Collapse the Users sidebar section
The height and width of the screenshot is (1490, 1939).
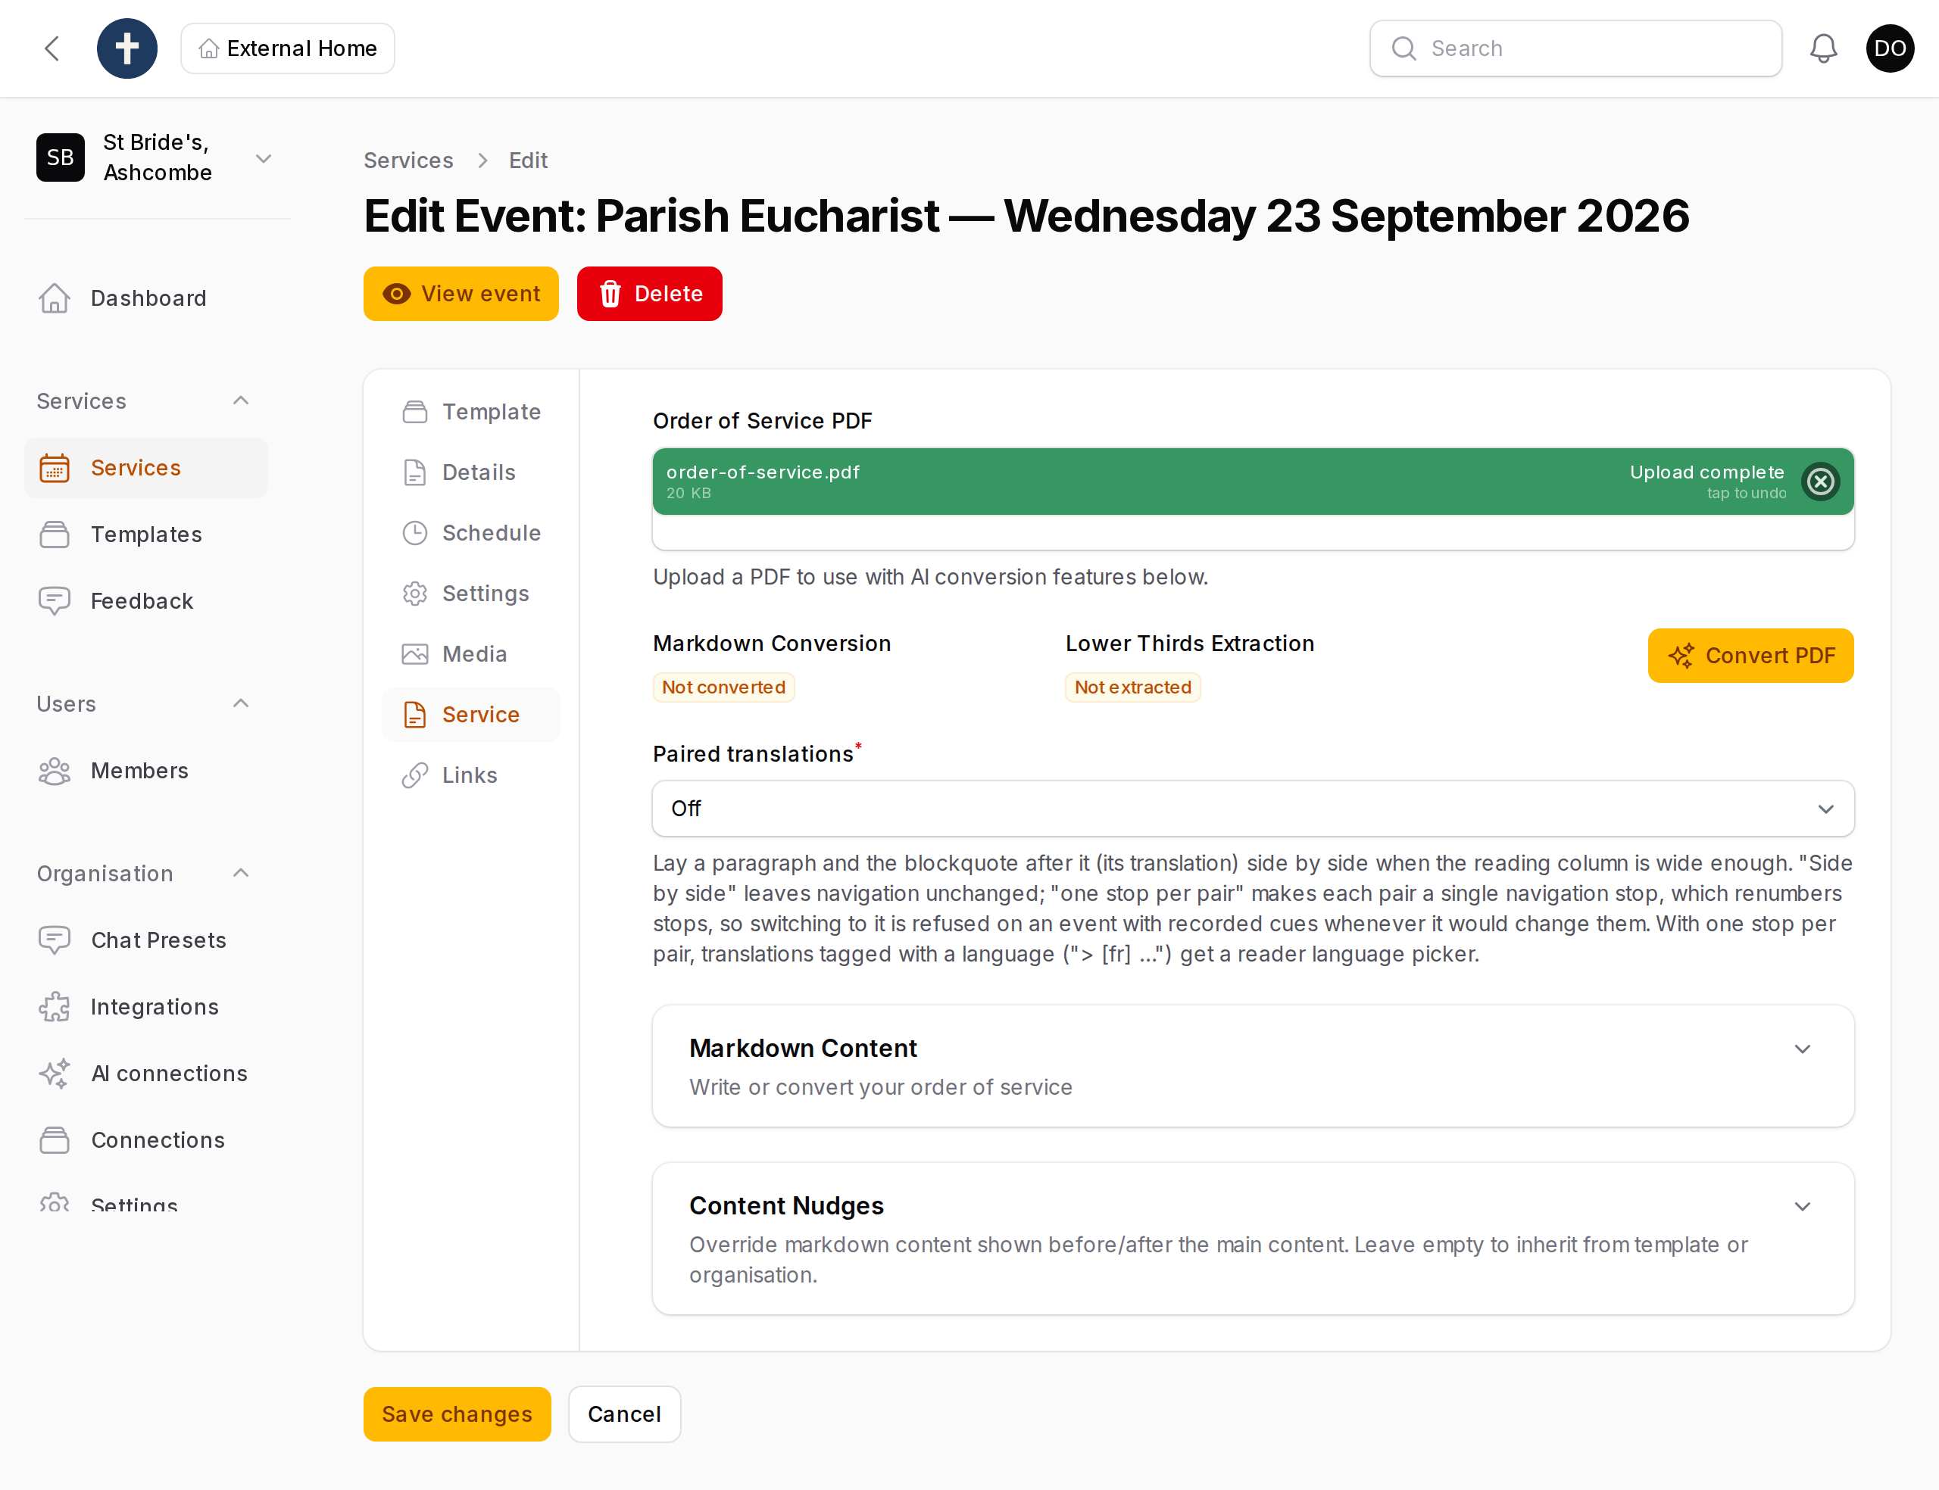pos(240,703)
